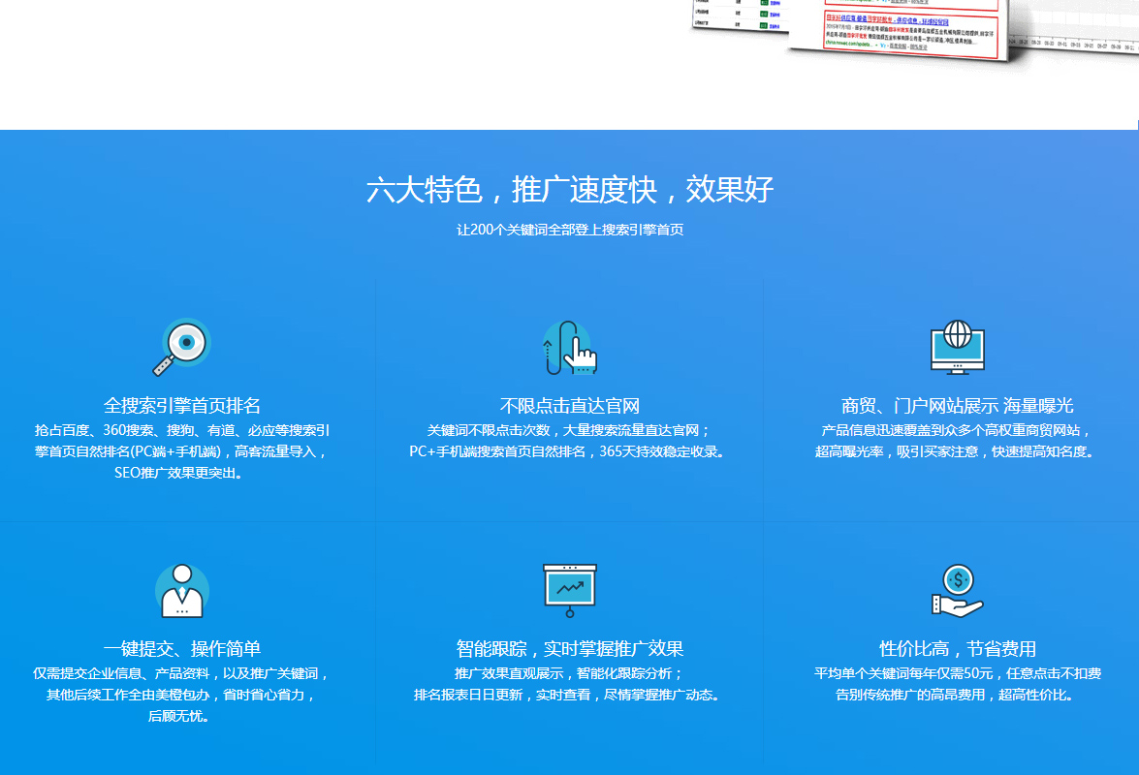The height and width of the screenshot is (775, 1139).
Task: Click the 六大特色，推广速度快，效果好 heading
Action: click(x=570, y=189)
